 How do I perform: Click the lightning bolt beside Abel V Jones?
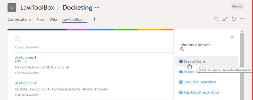[35, 83]
